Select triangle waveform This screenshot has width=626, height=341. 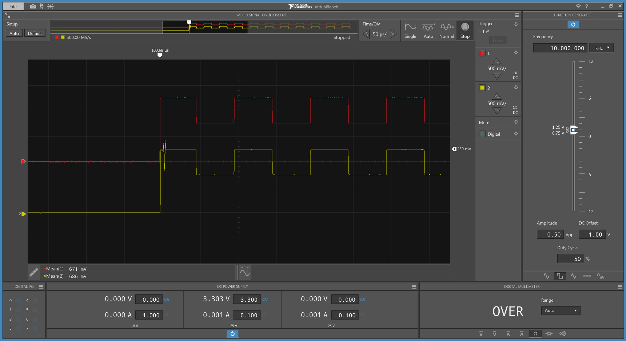click(574, 276)
